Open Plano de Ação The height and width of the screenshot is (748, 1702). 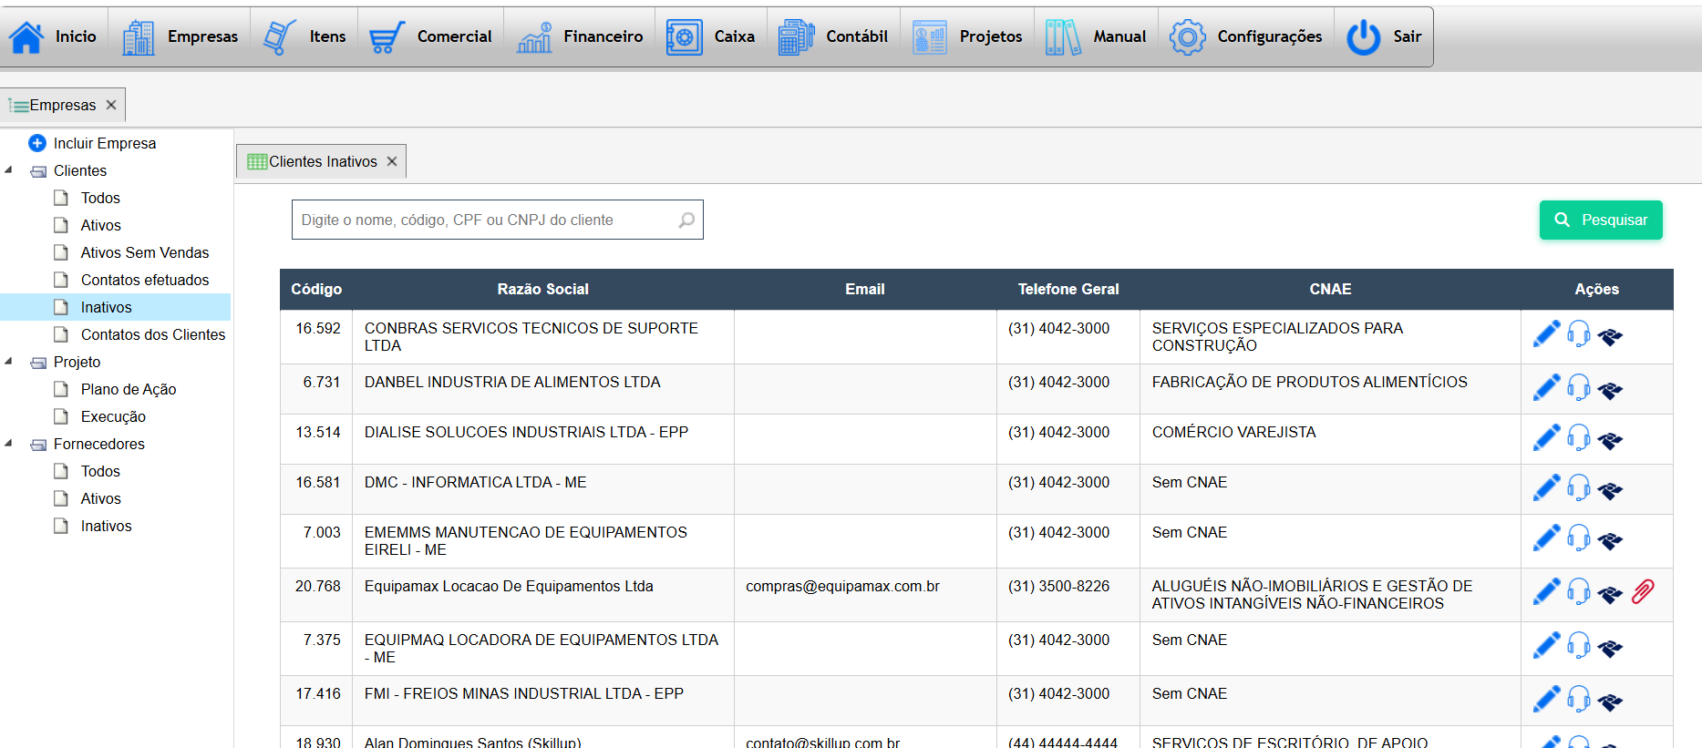tap(129, 389)
